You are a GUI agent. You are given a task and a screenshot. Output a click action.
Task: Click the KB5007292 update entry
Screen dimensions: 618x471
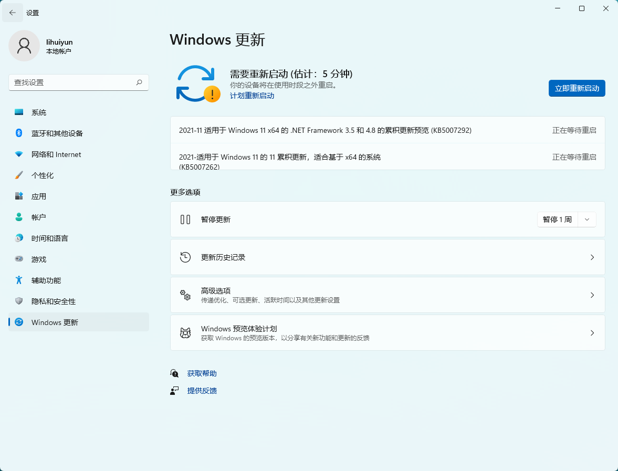click(387, 130)
